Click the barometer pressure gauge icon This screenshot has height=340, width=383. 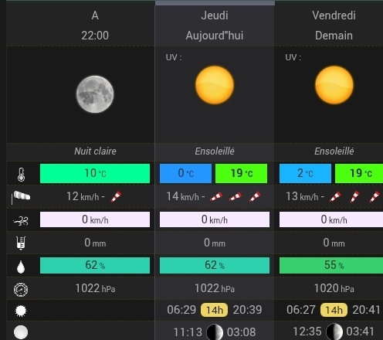pos(21,289)
